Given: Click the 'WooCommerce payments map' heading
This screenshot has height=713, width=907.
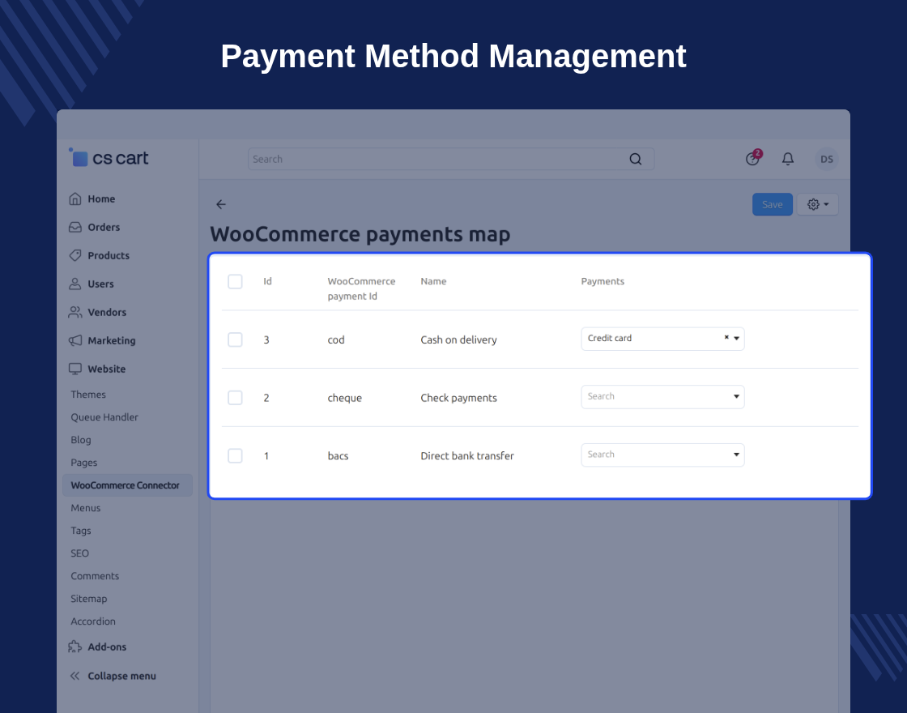Looking at the screenshot, I should (360, 234).
